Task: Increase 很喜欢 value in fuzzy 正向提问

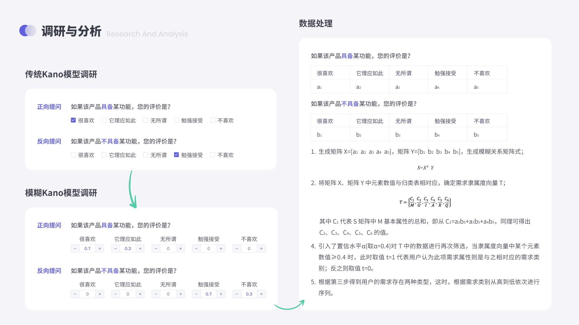Action: (x=100, y=249)
